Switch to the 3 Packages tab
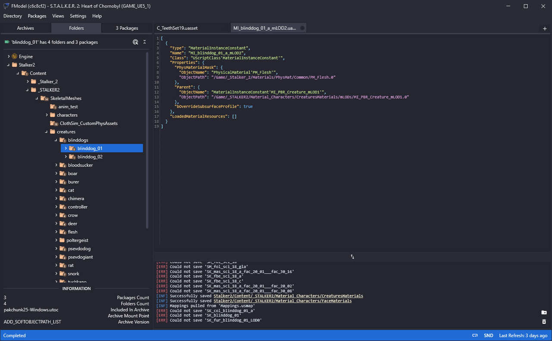 coord(127,28)
